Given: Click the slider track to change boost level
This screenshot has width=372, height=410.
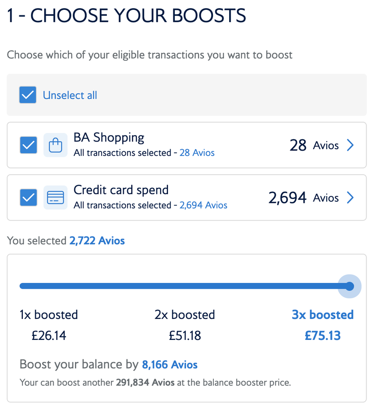Looking at the screenshot, I should pos(180,286).
